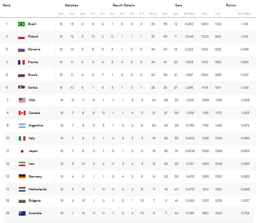Open the Italy team link

[x=32, y=138]
